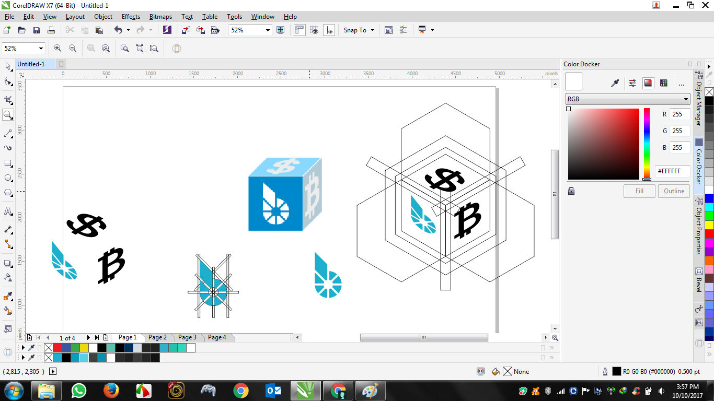714x401 pixels.
Task: Click the Publish to PDF icon
Action: 215,30
